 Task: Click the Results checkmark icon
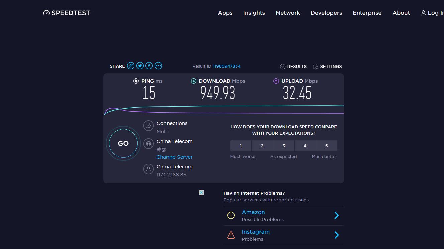tap(283, 66)
